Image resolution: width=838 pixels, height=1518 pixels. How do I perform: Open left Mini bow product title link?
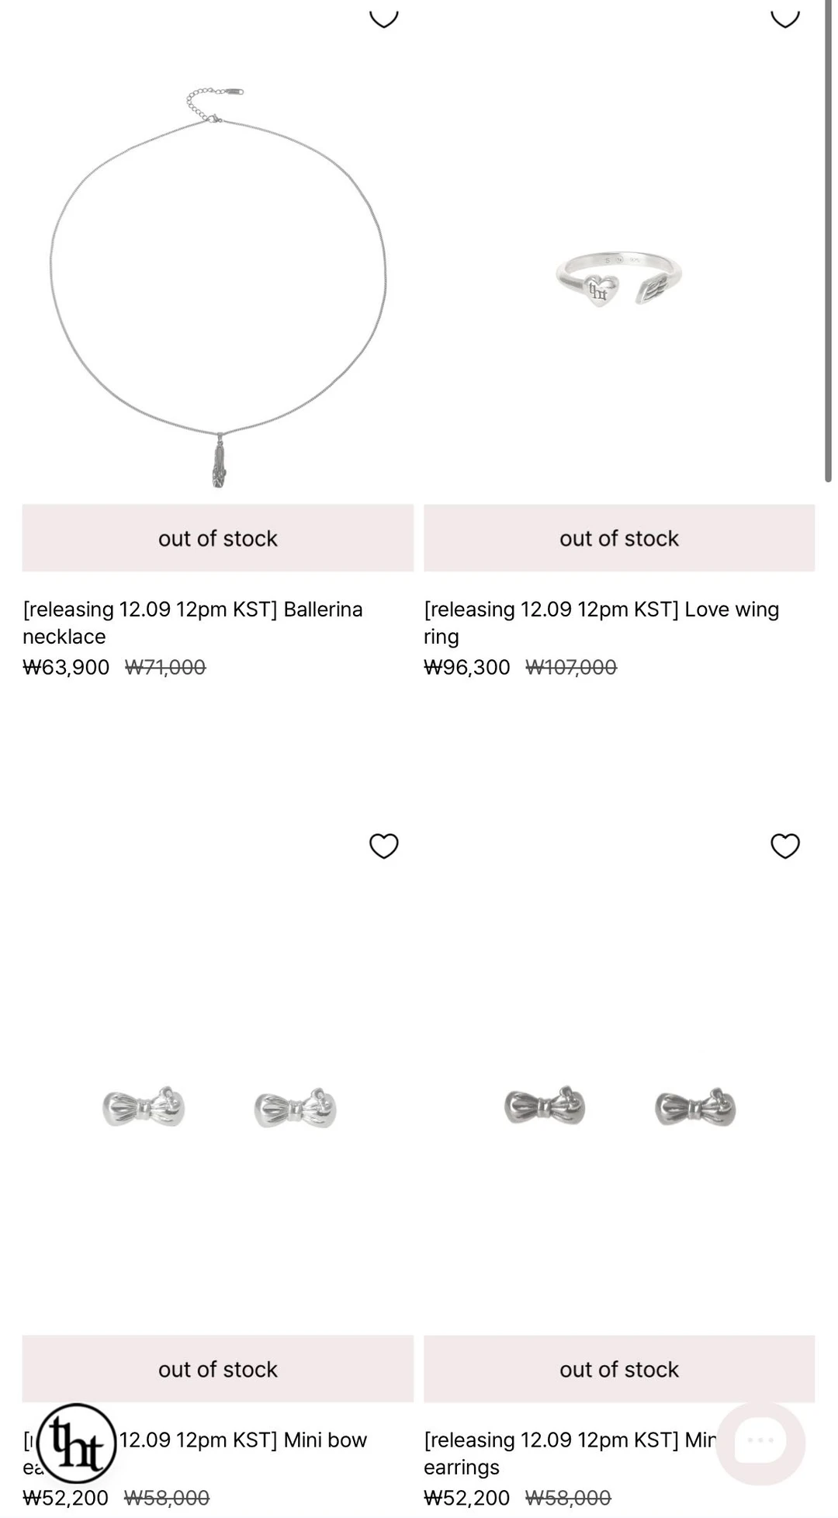(242, 1440)
